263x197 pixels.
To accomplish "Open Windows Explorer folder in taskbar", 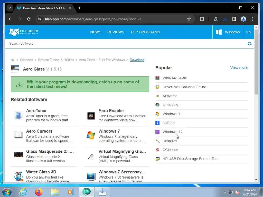I will coord(55,192).
